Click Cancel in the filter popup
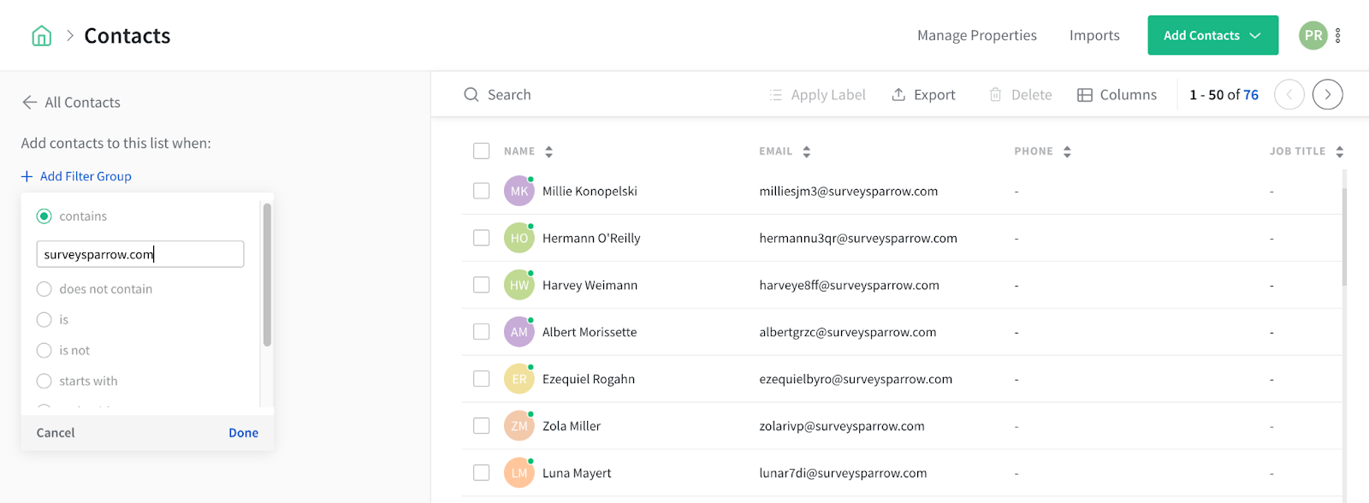1369x503 pixels. [56, 433]
